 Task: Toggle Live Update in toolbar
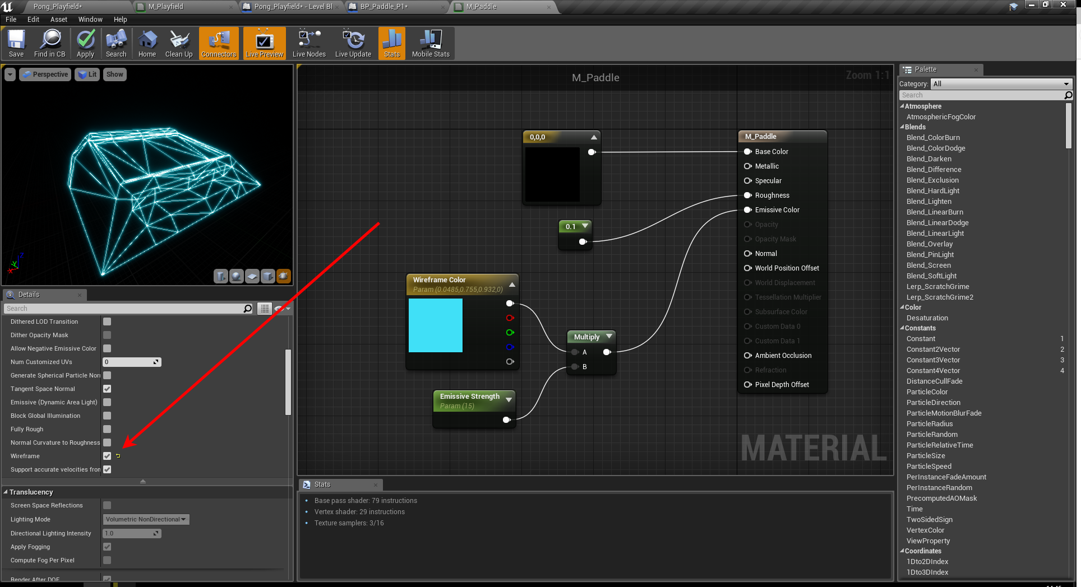353,44
